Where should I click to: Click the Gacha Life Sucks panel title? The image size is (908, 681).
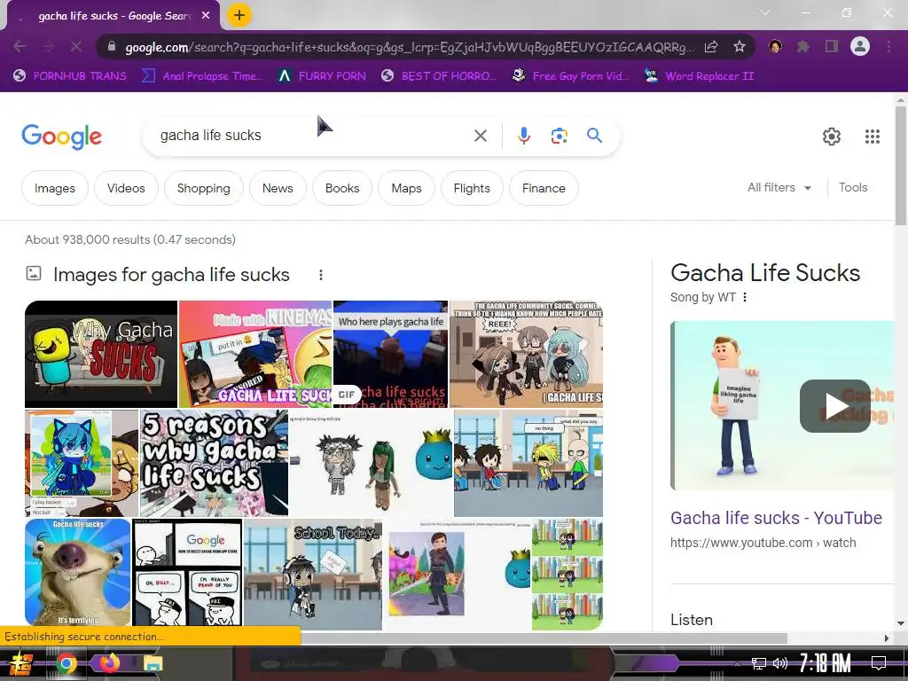[765, 273]
